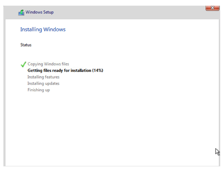Screen dimensions: 224x172
Task: Click 'Getting files ready for installation (14%)'
Action: [65, 70]
